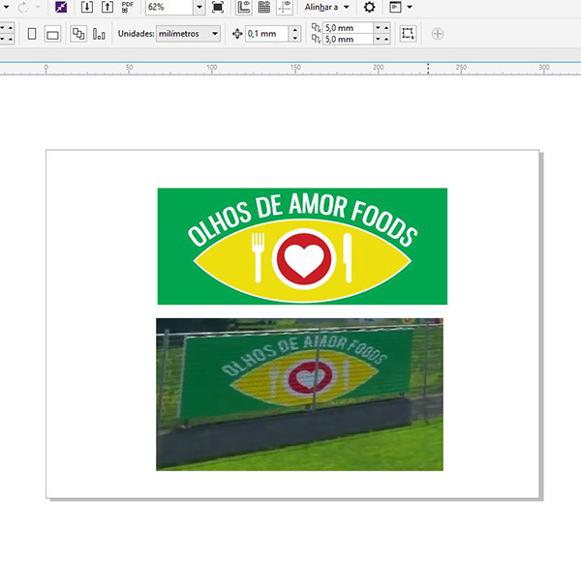The height and width of the screenshot is (587, 581).
Task: Select landscape page orientation
Action: pyautogui.click(x=52, y=35)
